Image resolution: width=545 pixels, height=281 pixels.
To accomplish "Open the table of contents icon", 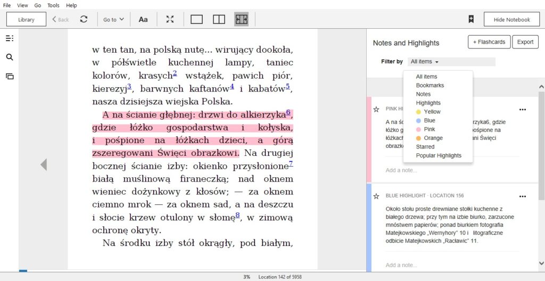I will [x=10, y=38].
